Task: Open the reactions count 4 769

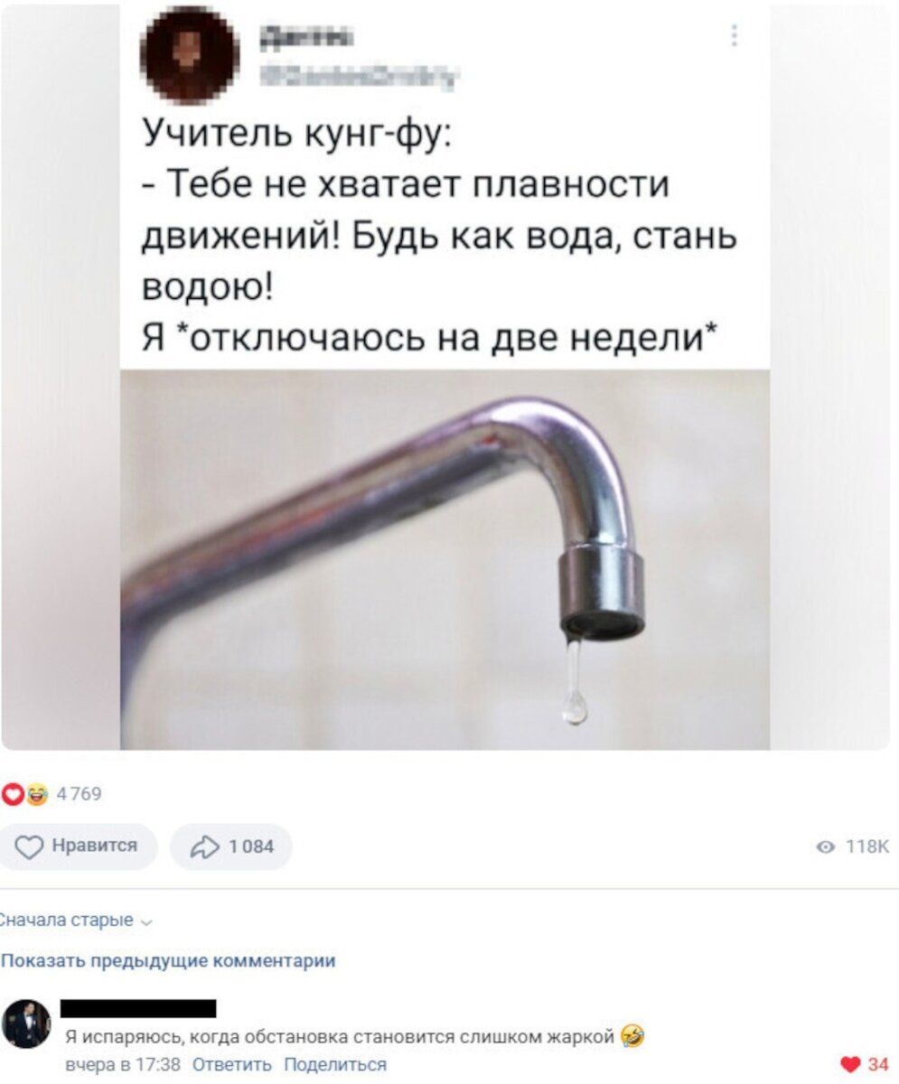Action: point(80,795)
